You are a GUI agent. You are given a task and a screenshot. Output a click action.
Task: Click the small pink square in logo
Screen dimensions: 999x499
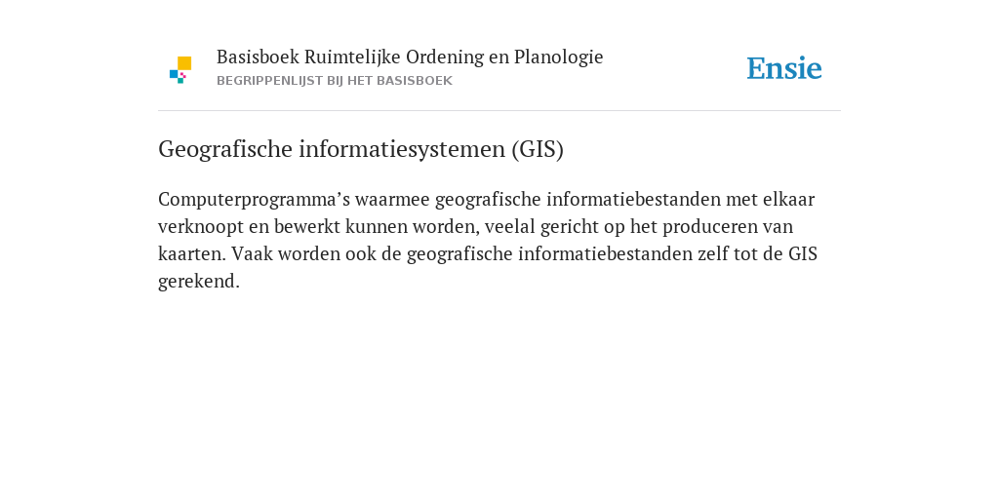[x=183, y=75]
